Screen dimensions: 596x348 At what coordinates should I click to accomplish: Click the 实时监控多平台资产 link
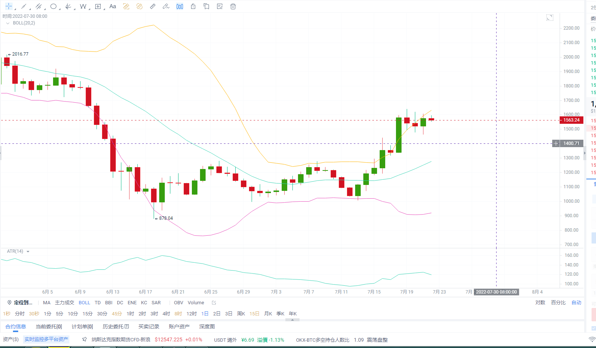click(x=46, y=339)
